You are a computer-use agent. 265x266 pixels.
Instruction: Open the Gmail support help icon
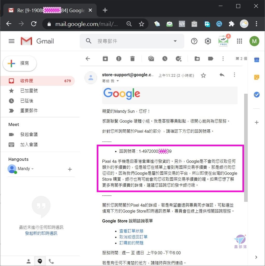194,41
